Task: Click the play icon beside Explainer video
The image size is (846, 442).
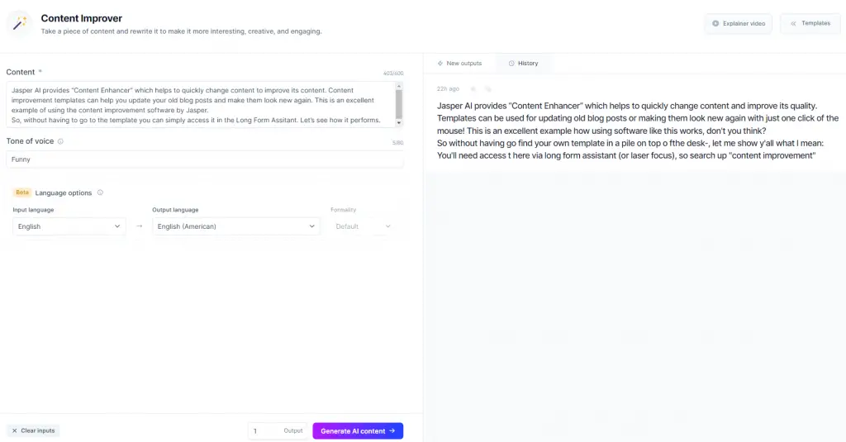Action: 715,24
